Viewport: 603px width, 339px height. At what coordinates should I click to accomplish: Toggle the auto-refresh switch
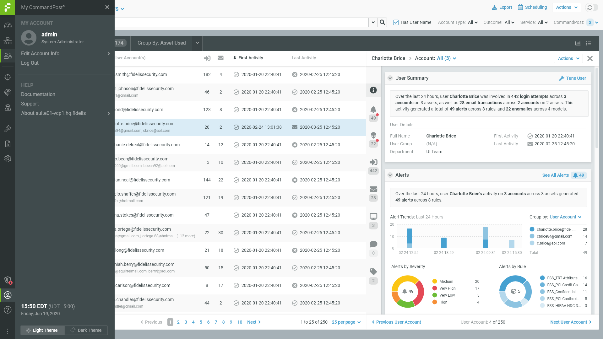[592, 8]
